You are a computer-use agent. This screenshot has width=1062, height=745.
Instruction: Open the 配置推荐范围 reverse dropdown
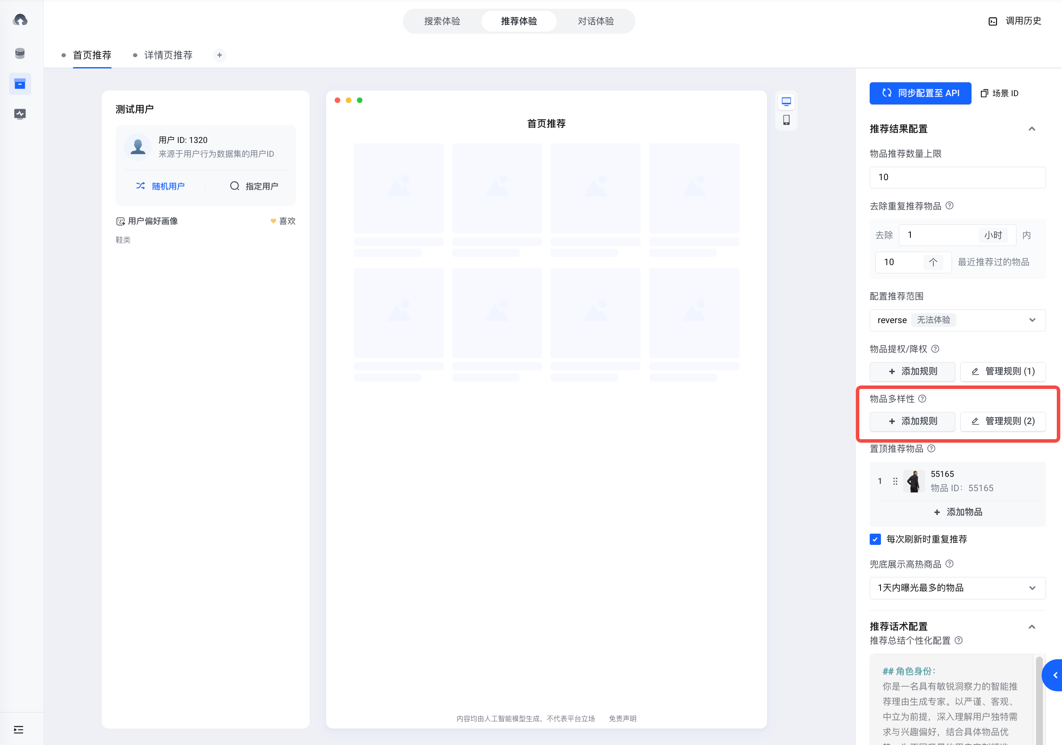click(x=957, y=320)
